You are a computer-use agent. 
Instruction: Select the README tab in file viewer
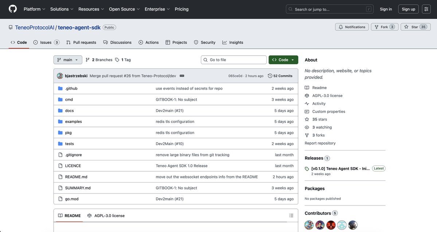point(69,216)
